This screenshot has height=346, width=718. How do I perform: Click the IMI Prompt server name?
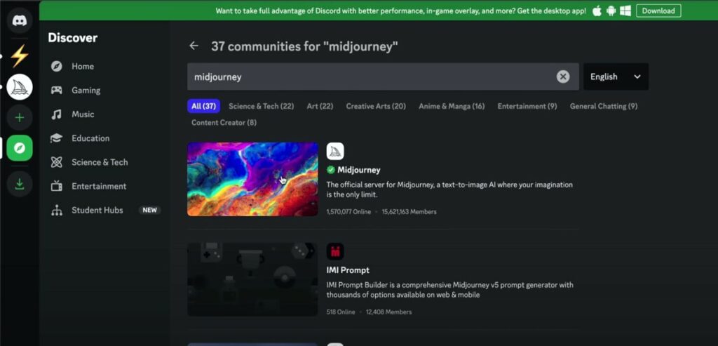tap(348, 270)
